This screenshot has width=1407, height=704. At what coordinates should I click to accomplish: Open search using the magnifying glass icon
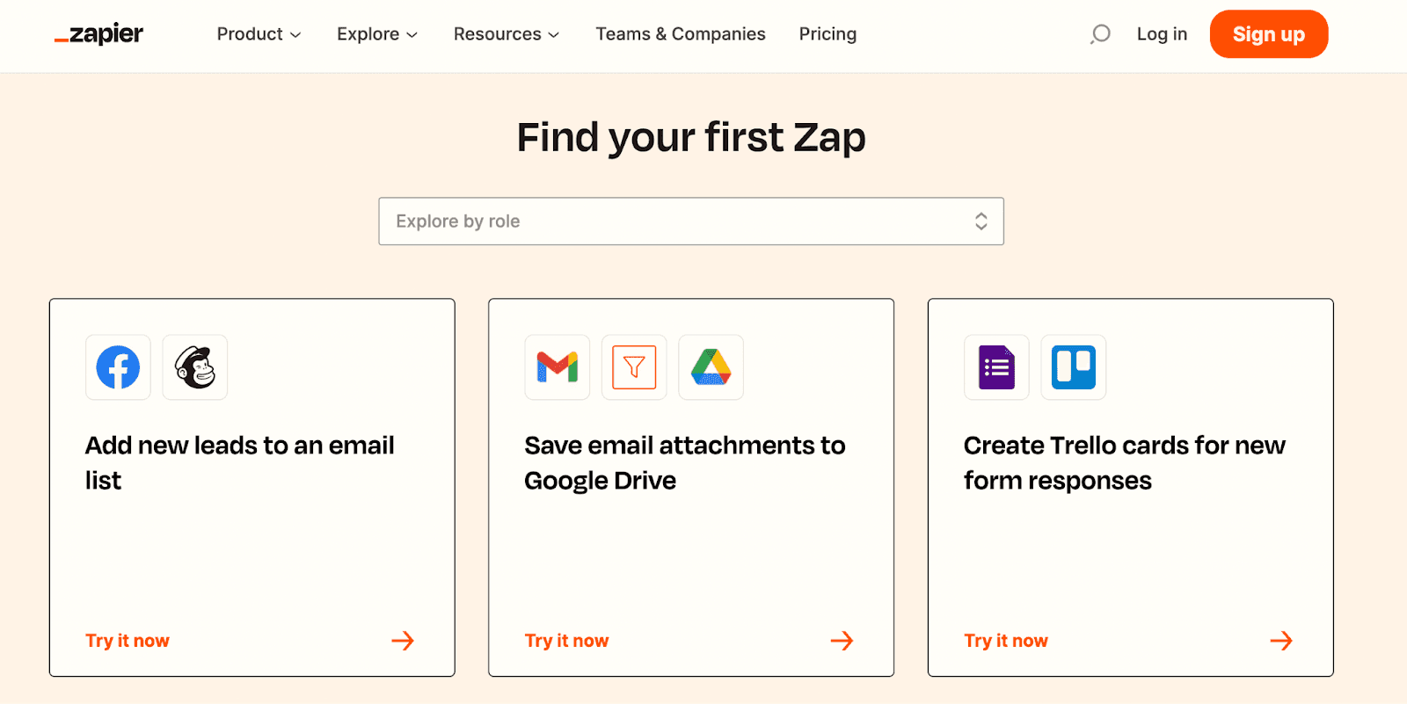coord(1098,33)
